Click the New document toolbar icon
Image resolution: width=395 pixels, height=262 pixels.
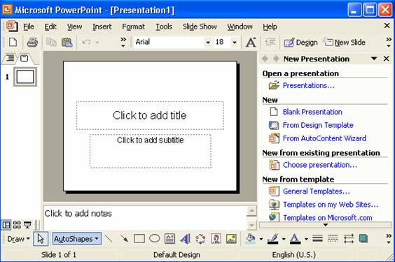click(13, 42)
